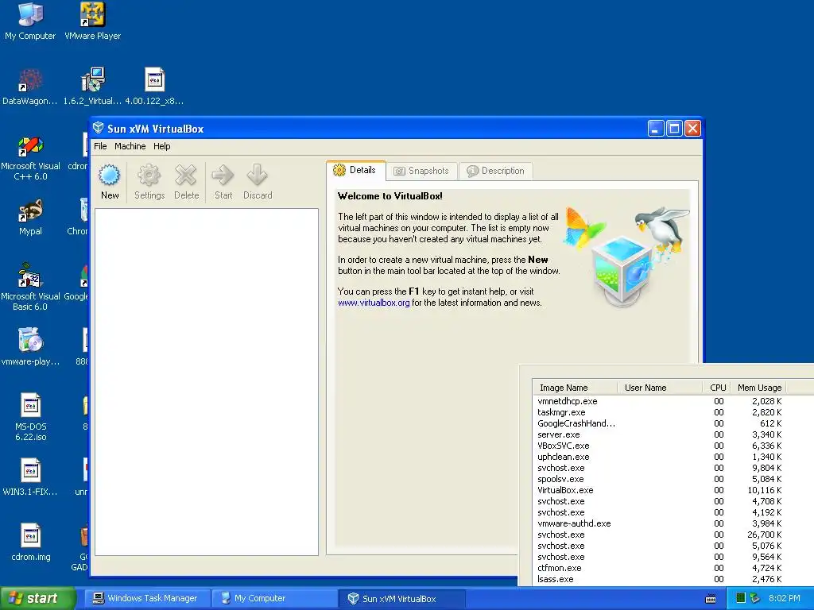This screenshot has width=814, height=610.
Task: Click the keyboard icon in system tray
Action: (x=711, y=599)
